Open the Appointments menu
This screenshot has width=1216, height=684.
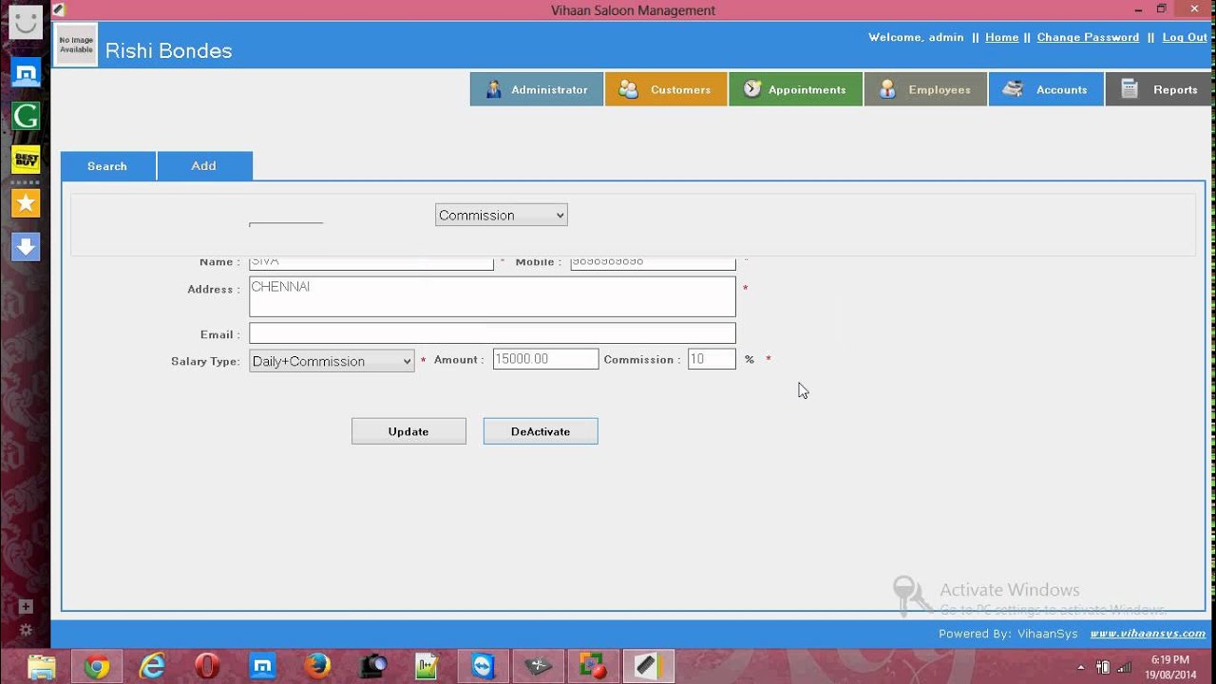[x=796, y=89]
